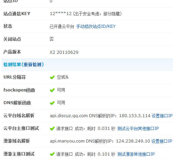Image resolution: width=173 pixels, height=159 pixels.
Task: Click green checkmark for fsockopen函数
Action: (52, 90)
